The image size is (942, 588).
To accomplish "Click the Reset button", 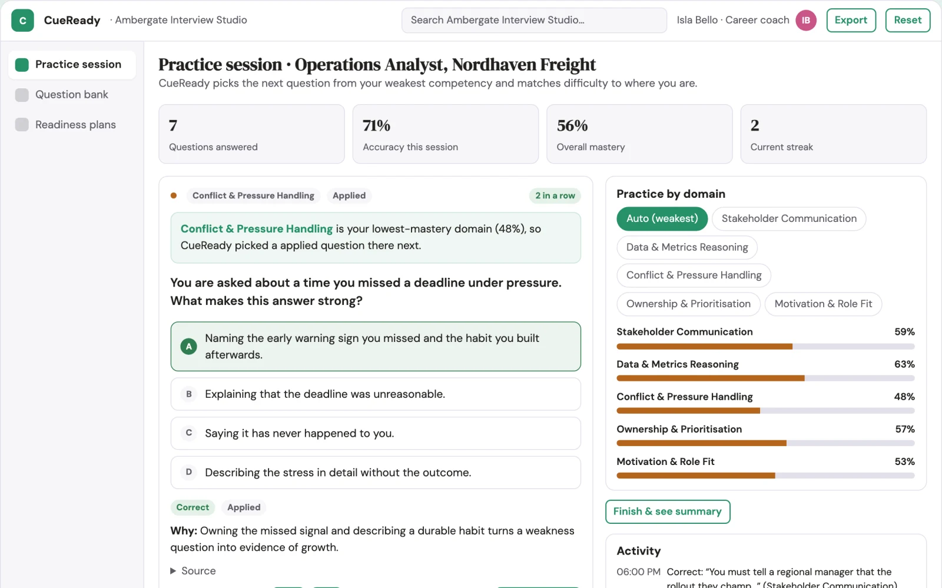I will click(907, 20).
